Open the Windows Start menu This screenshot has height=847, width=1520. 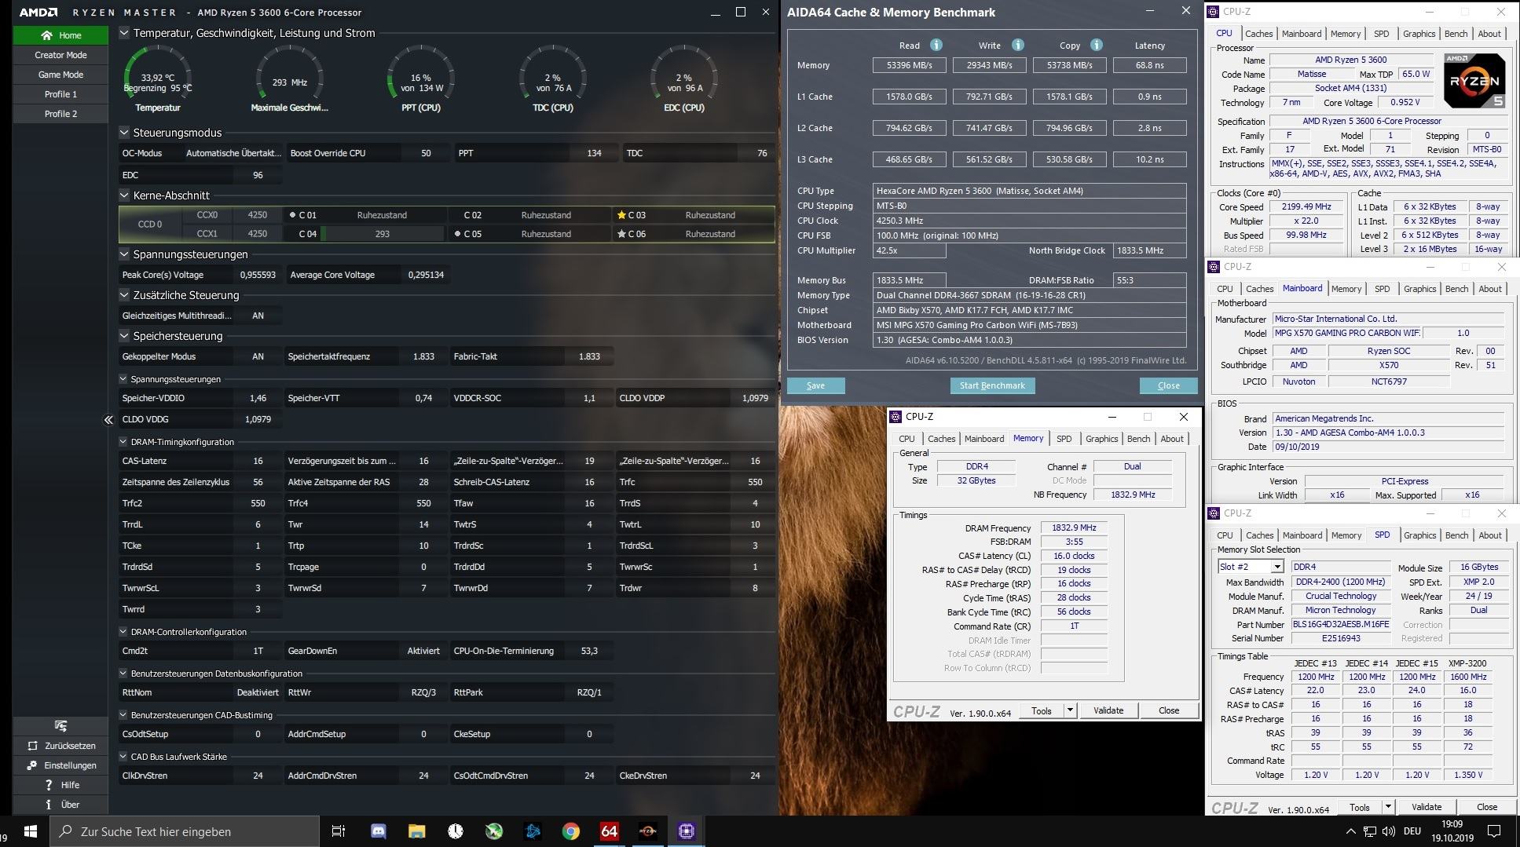(x=31, y=831)
